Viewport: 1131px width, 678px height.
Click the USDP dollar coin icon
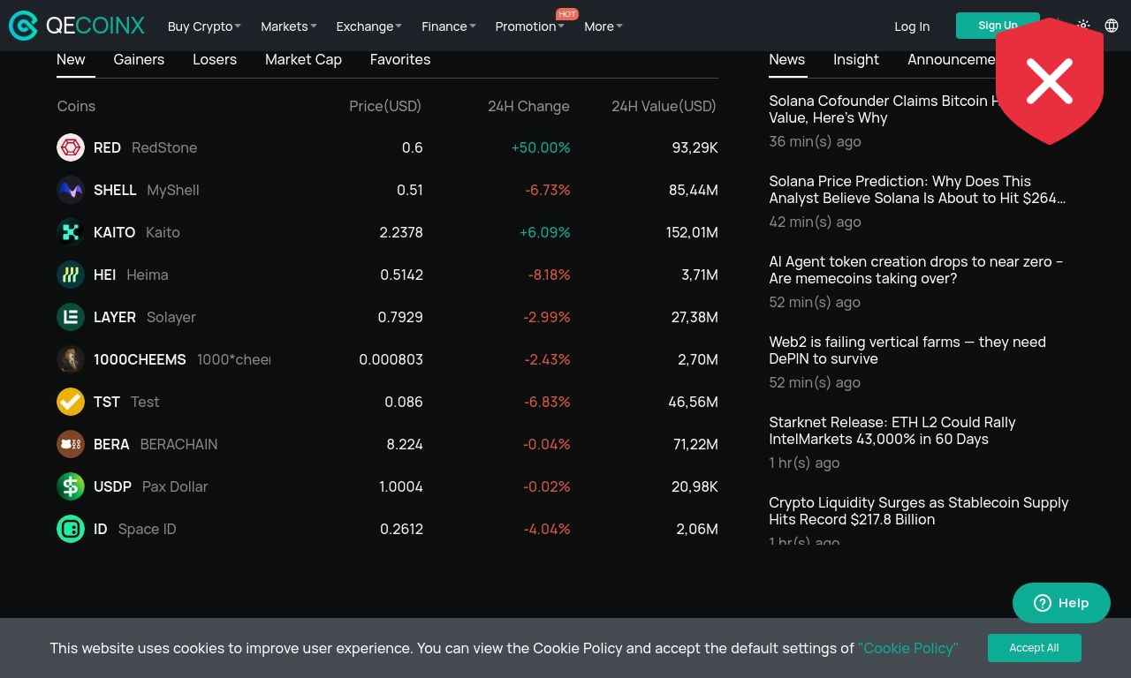click(71, 486)
